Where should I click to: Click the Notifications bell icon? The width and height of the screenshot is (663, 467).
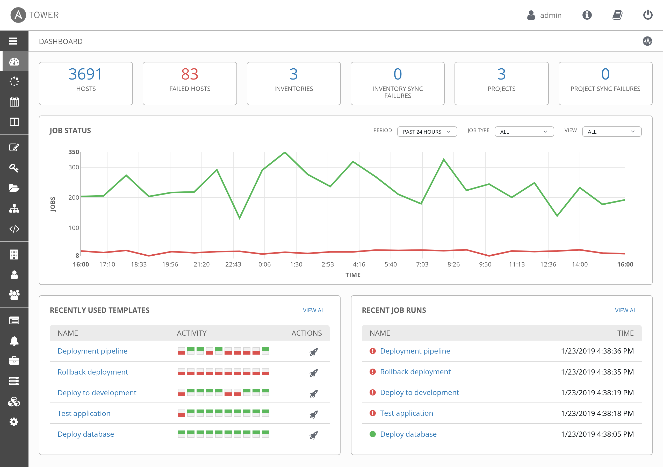(x=14, y=339)
